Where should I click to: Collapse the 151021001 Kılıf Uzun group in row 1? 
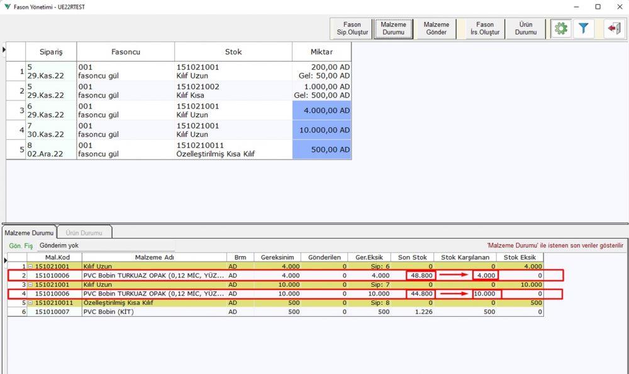(31, 267)
